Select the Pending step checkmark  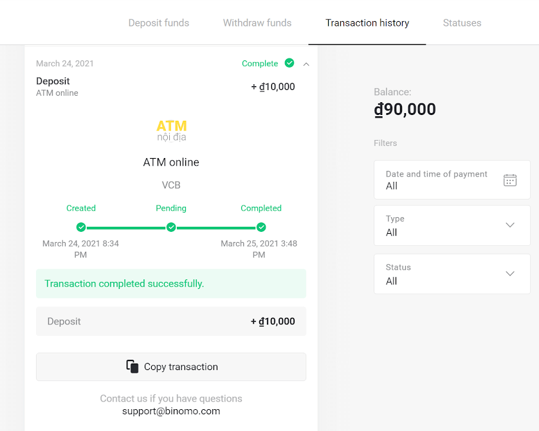[171, 227]
